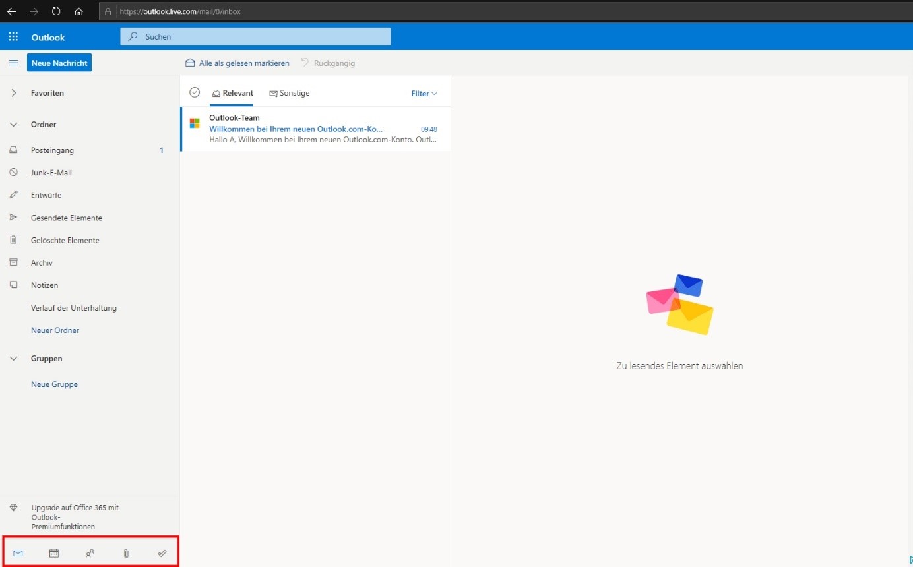This screenshot has width=913, height=567.
Task: Open the Archiv folder
Action: click(x=90, y=262)
